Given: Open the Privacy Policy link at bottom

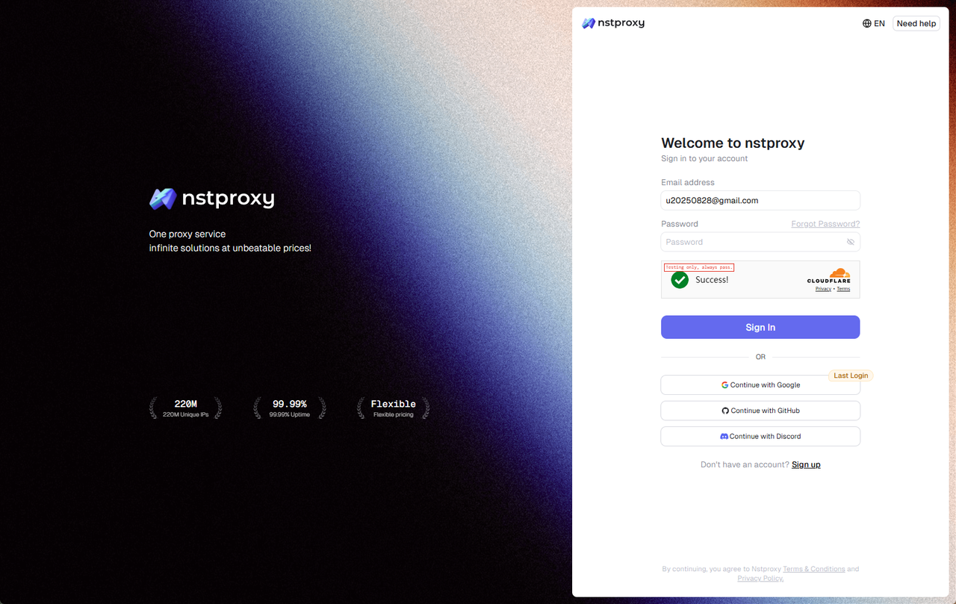Looking at the screenshot, I should [x=760, y=578].
